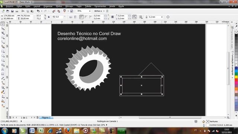This screenshot has width=238, height=134.
Task: Open the application launcher dropdown arrow
Action: pyautogui.click(x=68, y=11)
